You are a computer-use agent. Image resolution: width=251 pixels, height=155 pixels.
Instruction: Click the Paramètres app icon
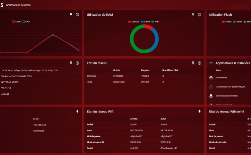[211, 78]
